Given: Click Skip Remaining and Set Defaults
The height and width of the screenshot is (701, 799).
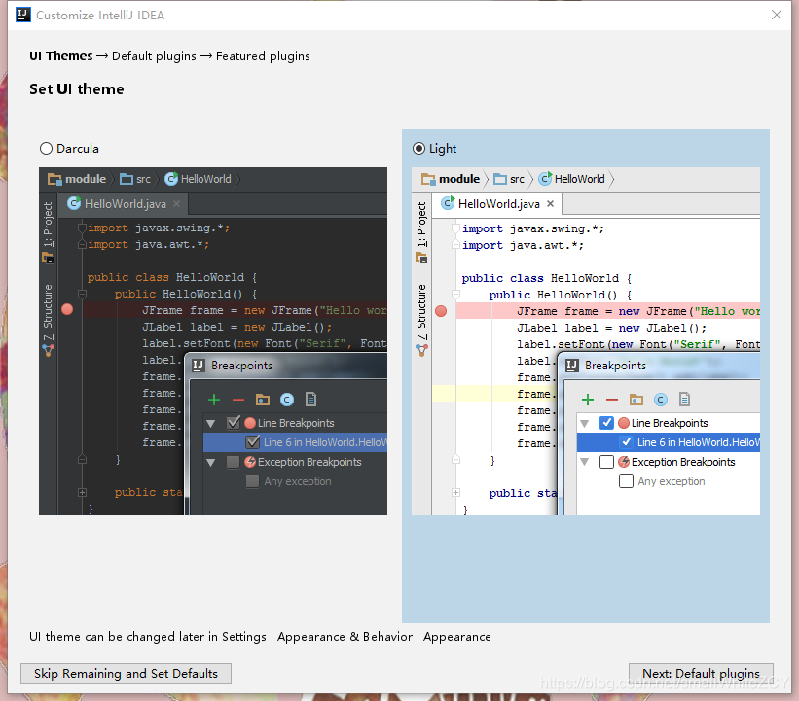Looking at the screenshot, I should [x=126, y=674].
